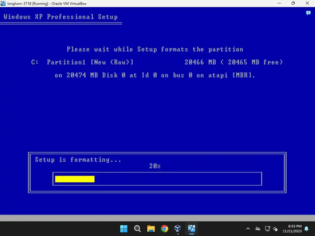Close the longhorn 3718 VM window
This screenshot has width=315, height=236.
[307, 3]
